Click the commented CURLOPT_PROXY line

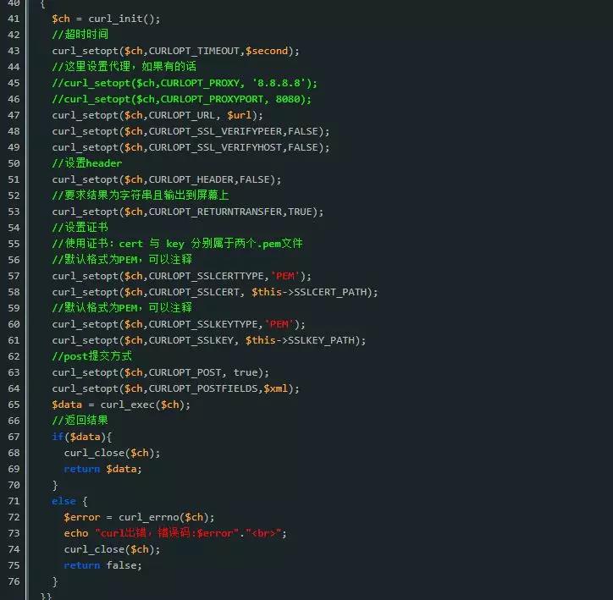tap(185, 83)
